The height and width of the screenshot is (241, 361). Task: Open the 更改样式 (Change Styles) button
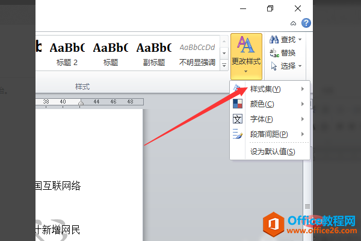click(246, 56)
